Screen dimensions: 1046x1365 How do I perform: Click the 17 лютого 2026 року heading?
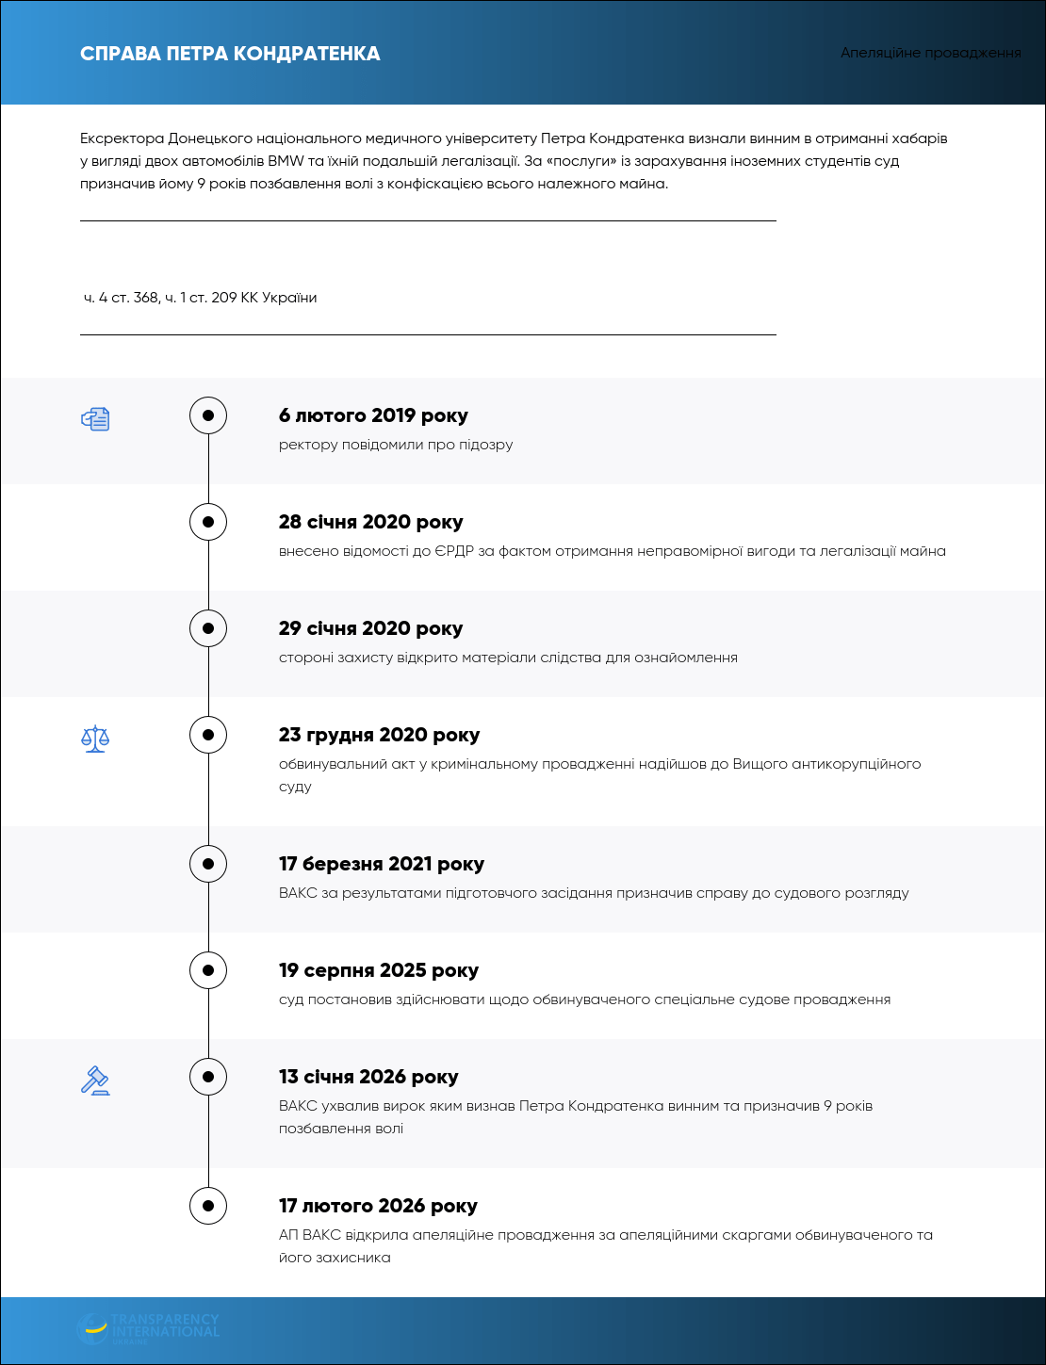[x=378, y=1206]
